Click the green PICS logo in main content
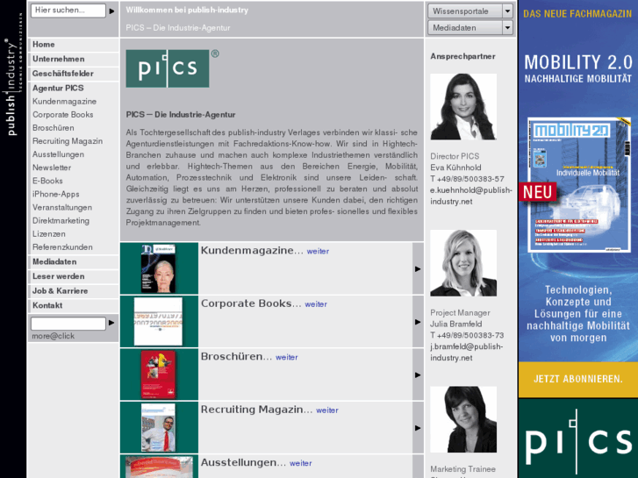638x478 pixels. point(168,68)
